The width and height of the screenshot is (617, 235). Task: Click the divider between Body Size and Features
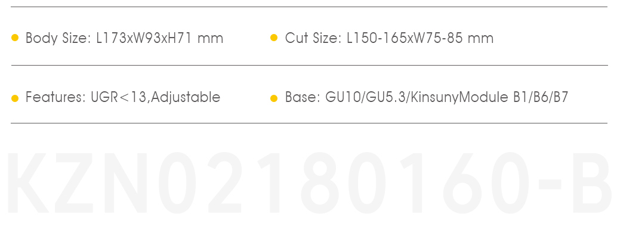coord(309,66)
